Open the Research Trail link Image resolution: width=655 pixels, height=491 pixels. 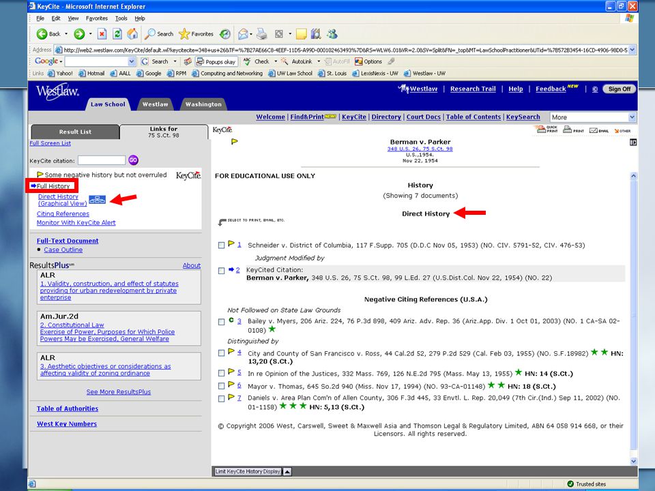tap(473, 89)
